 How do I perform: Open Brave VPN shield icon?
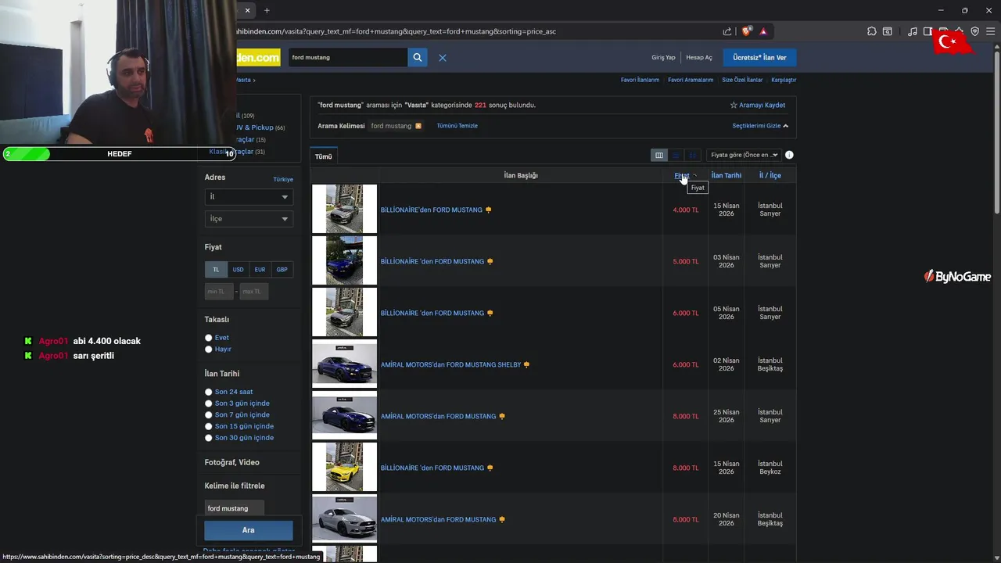pyautogui.click(x=975, y=31)
